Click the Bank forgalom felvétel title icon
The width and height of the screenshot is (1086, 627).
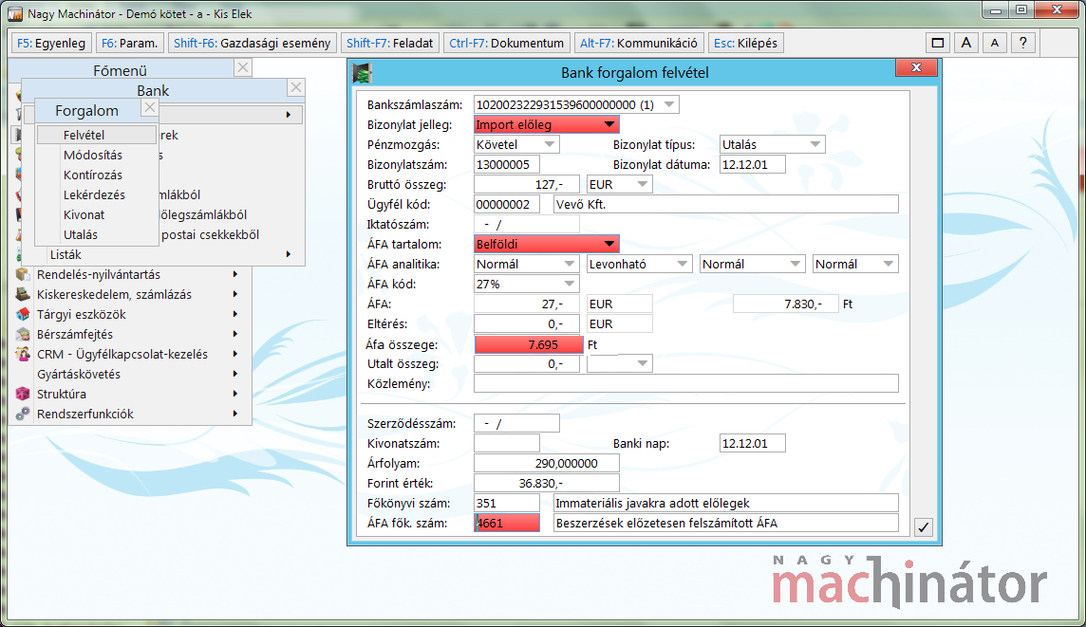click(362, 73)
